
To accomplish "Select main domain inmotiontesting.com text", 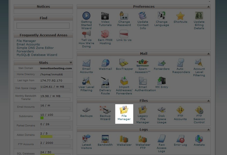I will coord(56,68).
